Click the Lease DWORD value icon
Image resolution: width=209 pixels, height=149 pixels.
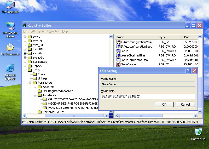(x=118, y=51)
